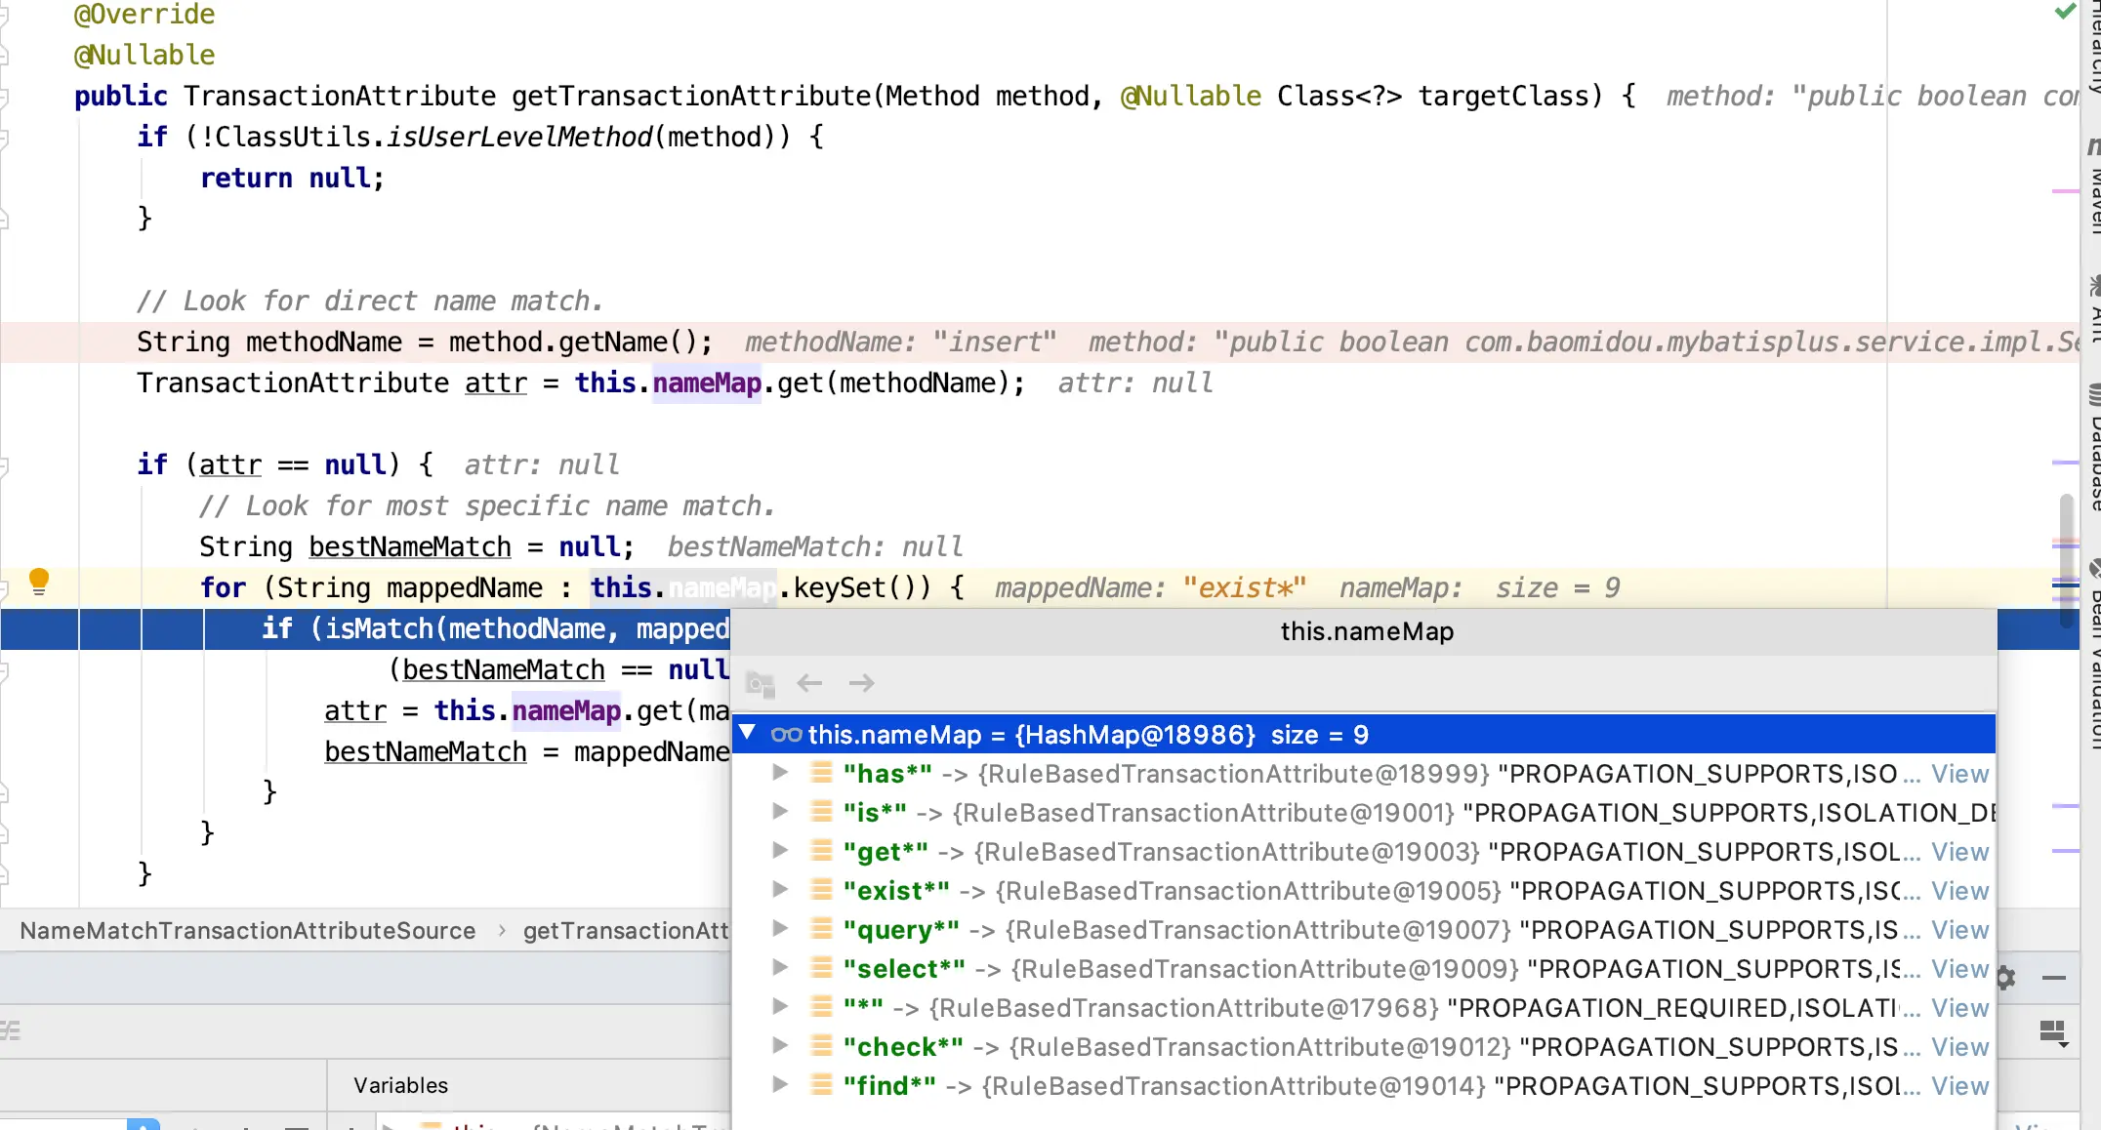
Task: Click the forward arrow in the nameMap popup
Action: (x=861, y=683)
